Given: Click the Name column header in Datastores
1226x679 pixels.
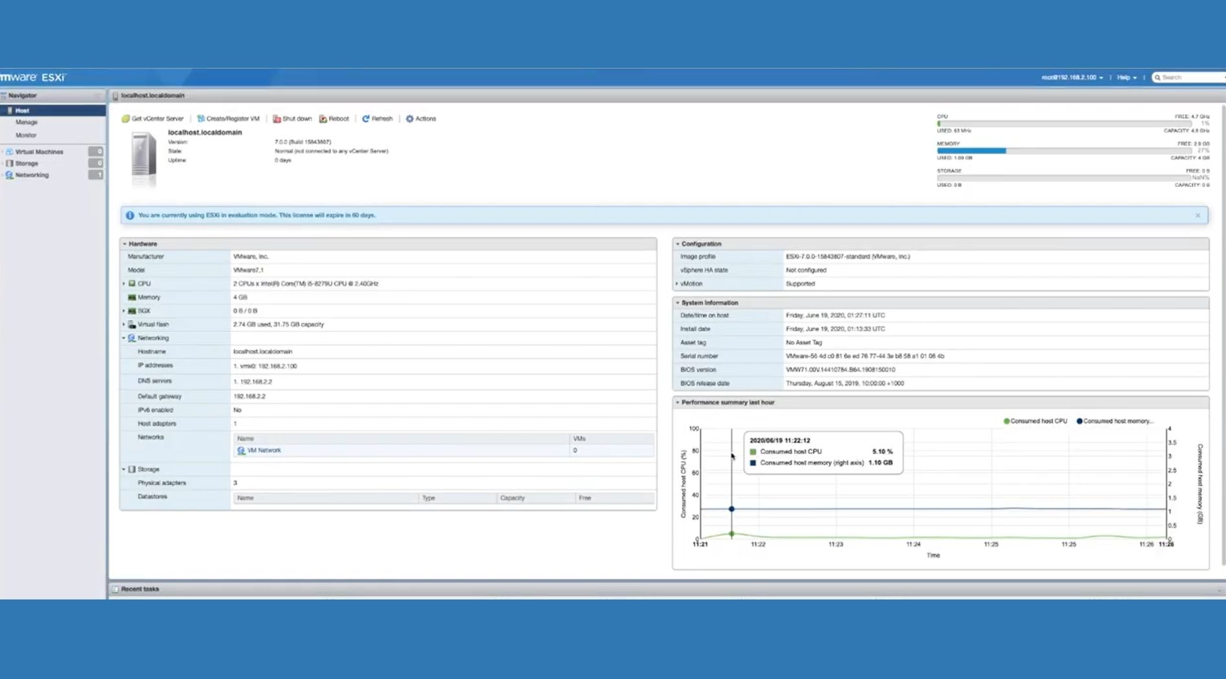Looking at the screenshot, I should click(x=325, y=499).
